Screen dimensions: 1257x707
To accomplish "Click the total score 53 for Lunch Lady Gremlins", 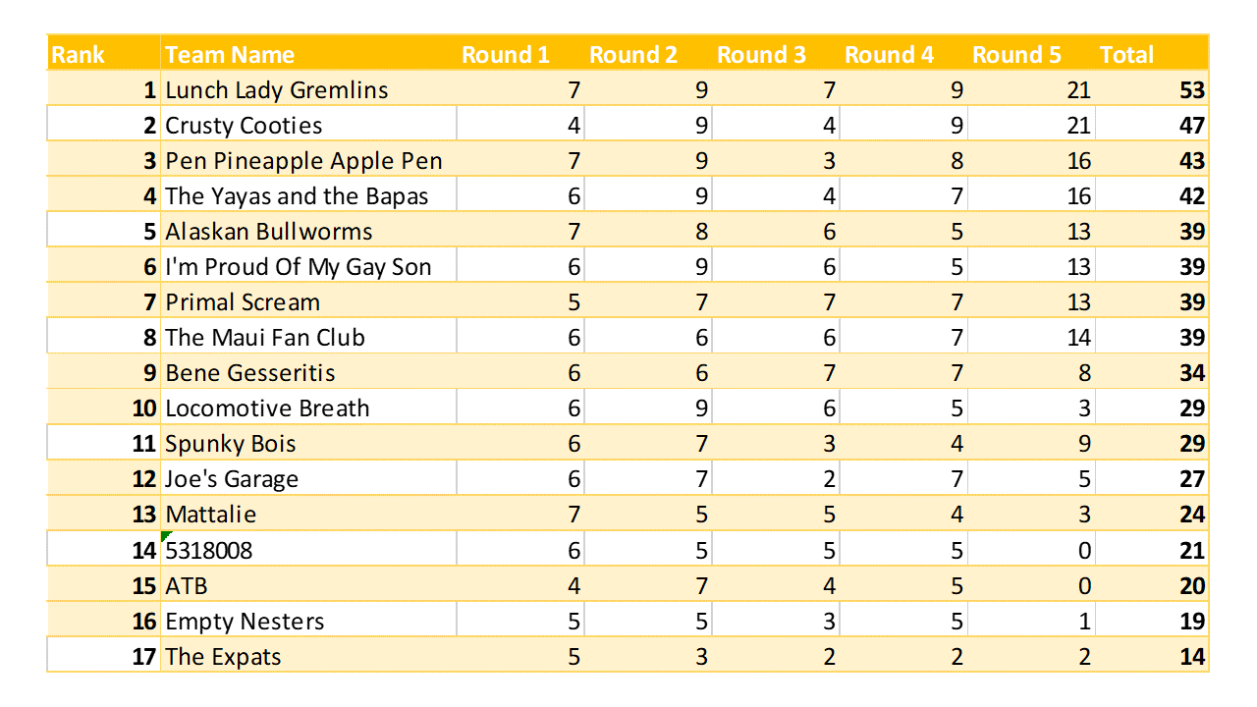I will (x=1192, y=90).
